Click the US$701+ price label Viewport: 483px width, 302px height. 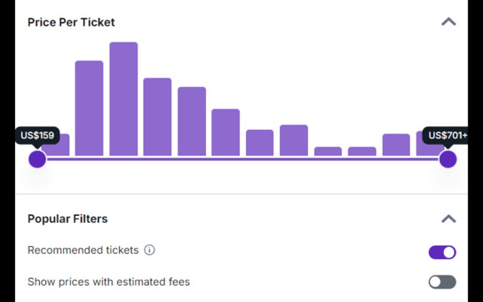tap(447, 135)
